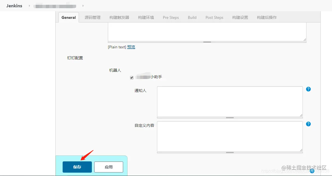Click inside the 自定义内容 text area
332x176 pixels.
(230, 136)
